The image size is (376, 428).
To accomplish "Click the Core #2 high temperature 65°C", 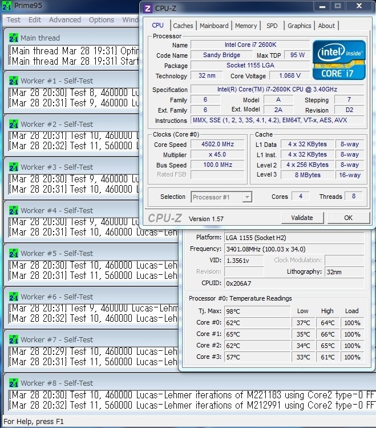I will tap(328, 346).
